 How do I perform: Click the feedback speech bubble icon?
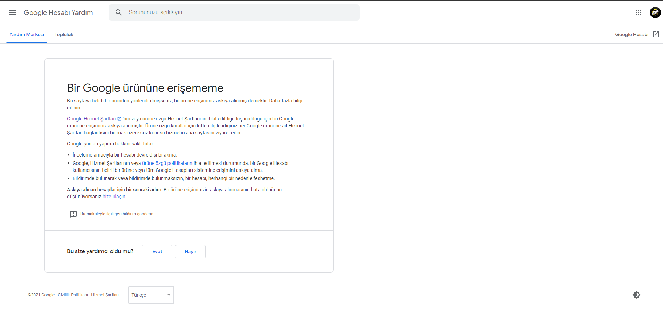[x=73, y=214]
